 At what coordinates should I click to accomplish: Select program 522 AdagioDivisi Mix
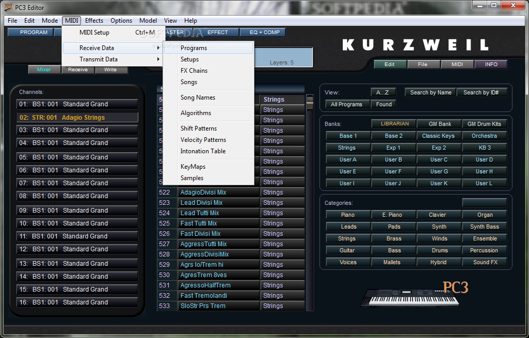click(219, 192)
